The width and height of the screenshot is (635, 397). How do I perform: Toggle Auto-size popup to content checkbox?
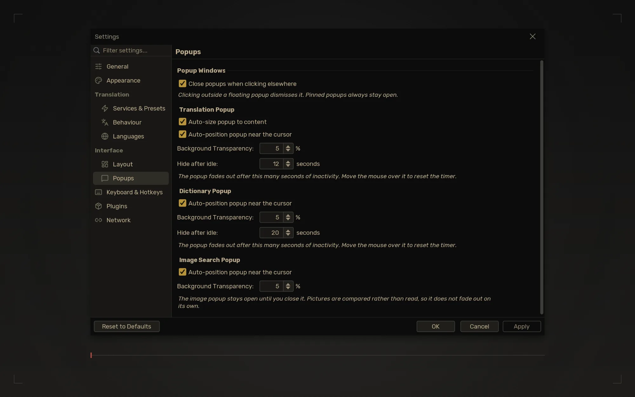[182, 122]
